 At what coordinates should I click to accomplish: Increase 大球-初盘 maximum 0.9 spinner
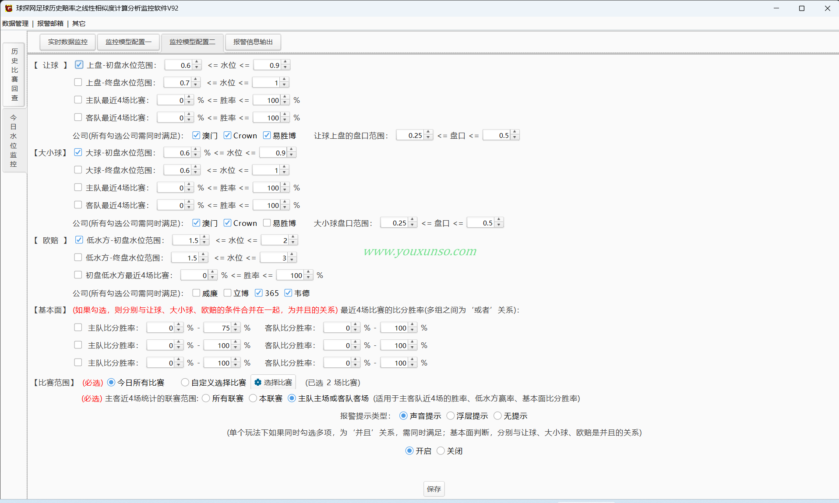[292, 150]
